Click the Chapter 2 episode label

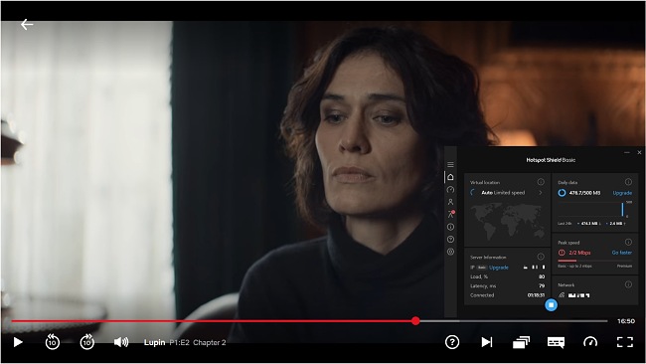[210, 342]
